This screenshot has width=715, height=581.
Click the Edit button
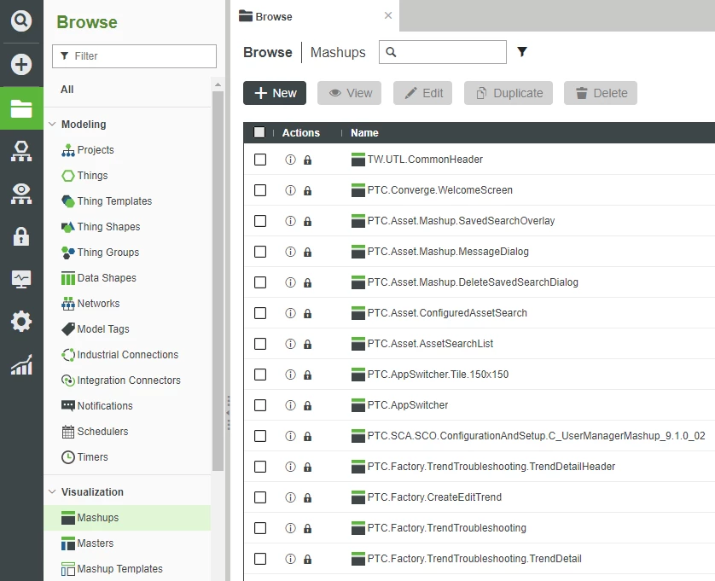coord(422,93)
